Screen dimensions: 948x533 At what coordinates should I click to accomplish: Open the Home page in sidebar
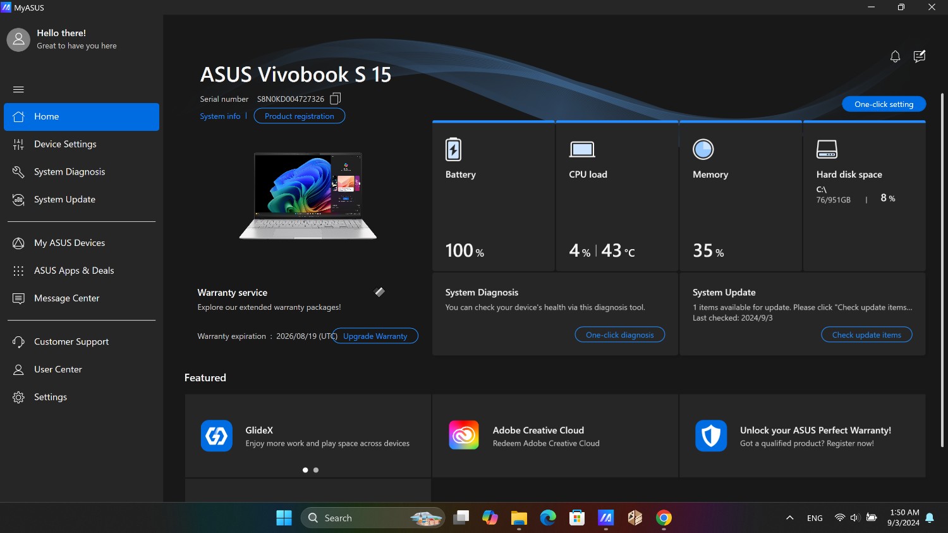point(82,117)
